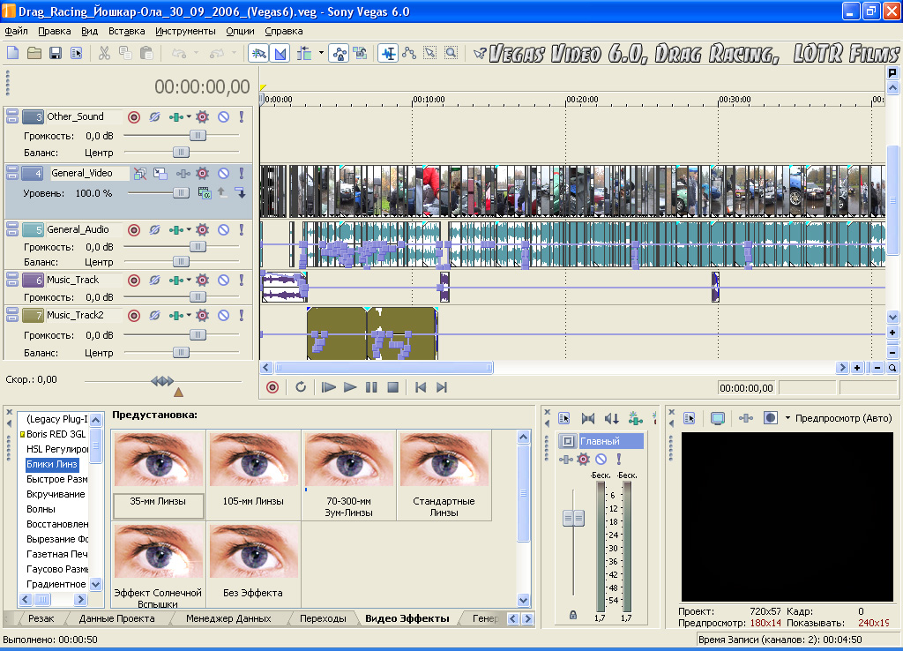
Task: Cut selection using the scissors icon
Action: point(104,54)
